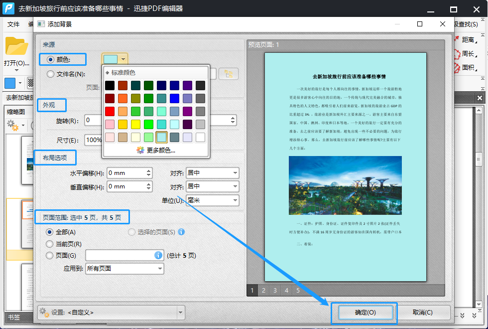Select the 页面(G) radio button

pyautogui.click(x=49, y=255)
